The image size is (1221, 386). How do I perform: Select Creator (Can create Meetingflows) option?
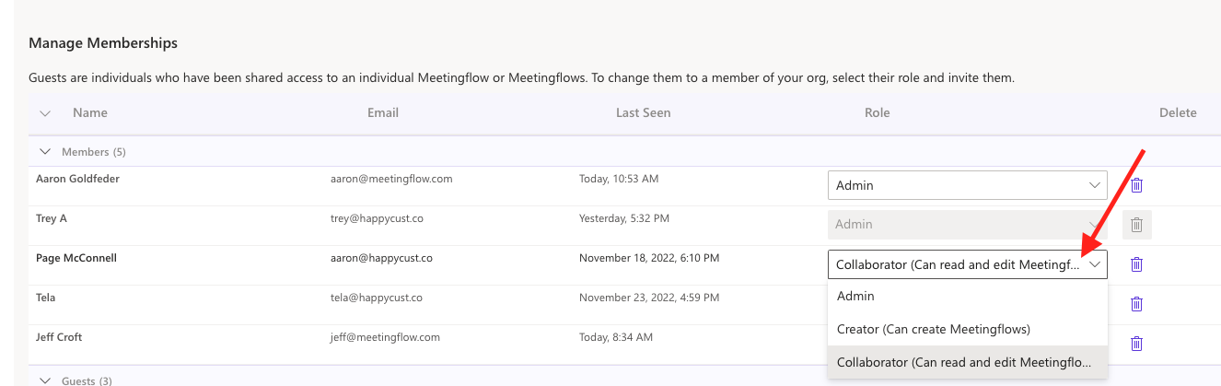[x=967, y=329]
